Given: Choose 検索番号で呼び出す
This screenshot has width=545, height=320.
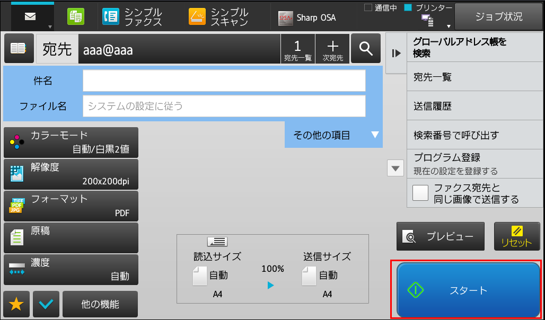Looking at the screenshot, I should [x=475, y=135].
